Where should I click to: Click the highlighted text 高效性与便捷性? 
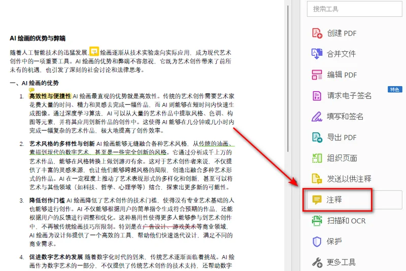pyautogui.click(x=50, y=96)
